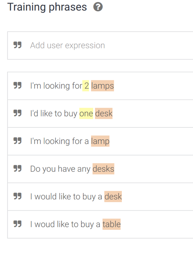Click quote icon beside 'a table' phrase

pos(18,224)
